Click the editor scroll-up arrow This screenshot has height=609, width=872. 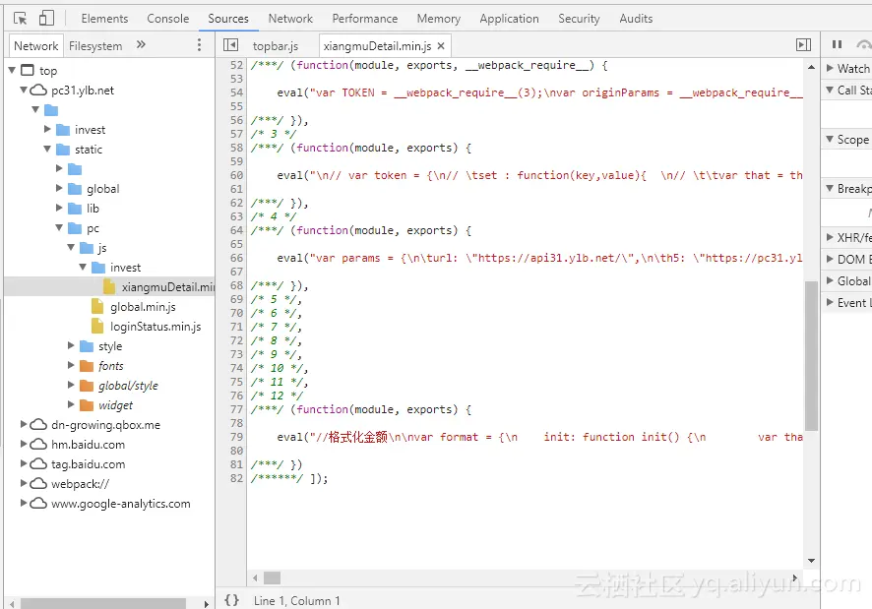[x=811, y=67]
